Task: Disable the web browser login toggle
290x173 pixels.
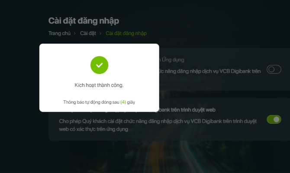Action: tap(274, 119)
